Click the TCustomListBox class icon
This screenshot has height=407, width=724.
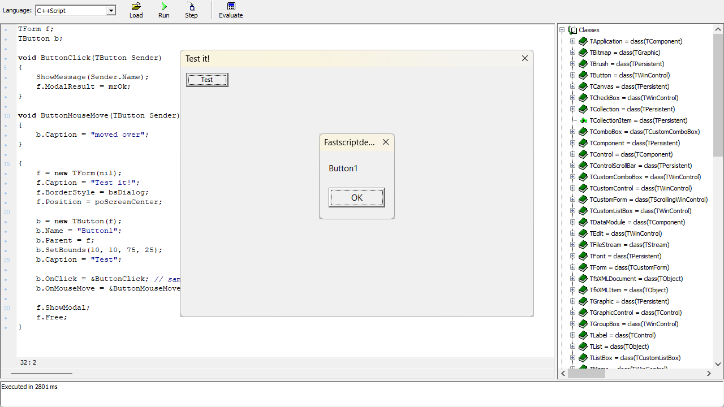[583, 211]
